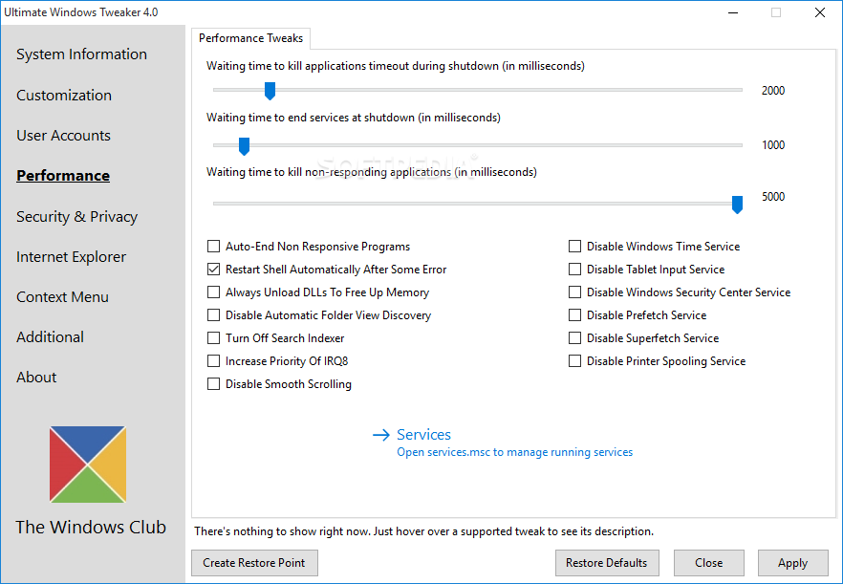Open the System Information page
Screen dimensions: 843x584
(82, 54)
